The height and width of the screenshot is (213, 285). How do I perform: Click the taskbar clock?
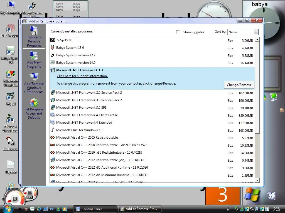(x=277, y=209)
